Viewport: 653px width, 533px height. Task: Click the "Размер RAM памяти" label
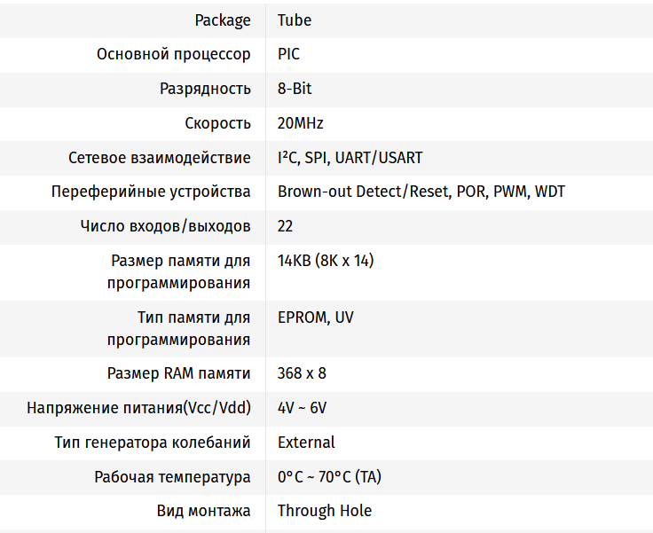179,373
